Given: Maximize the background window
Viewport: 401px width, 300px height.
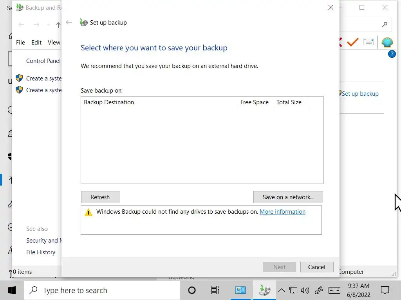Looking at the screenshot, I should pyautogui.click(x=361, y=7).
